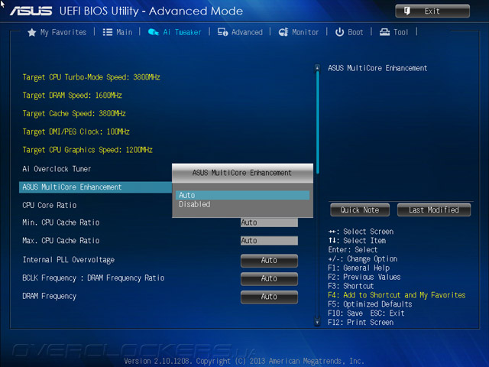Select the Internal PLL Overvoltage label
This screenshot has height=367, width=489.
click(69, 260)
